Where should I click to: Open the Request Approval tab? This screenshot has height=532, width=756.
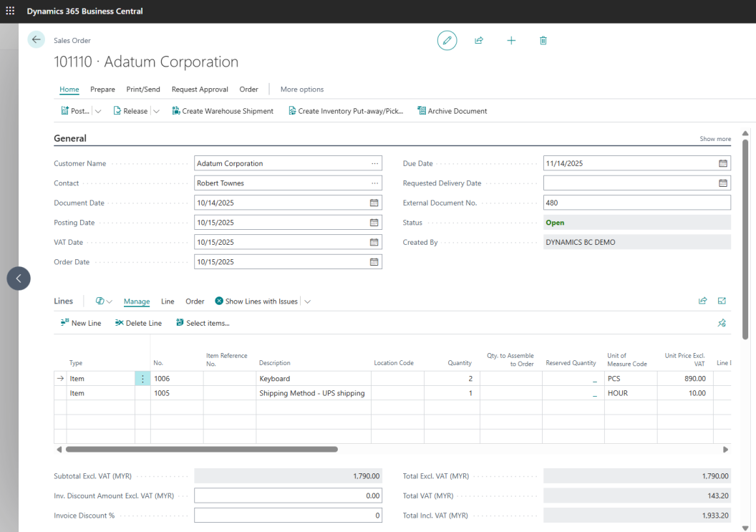200,90
